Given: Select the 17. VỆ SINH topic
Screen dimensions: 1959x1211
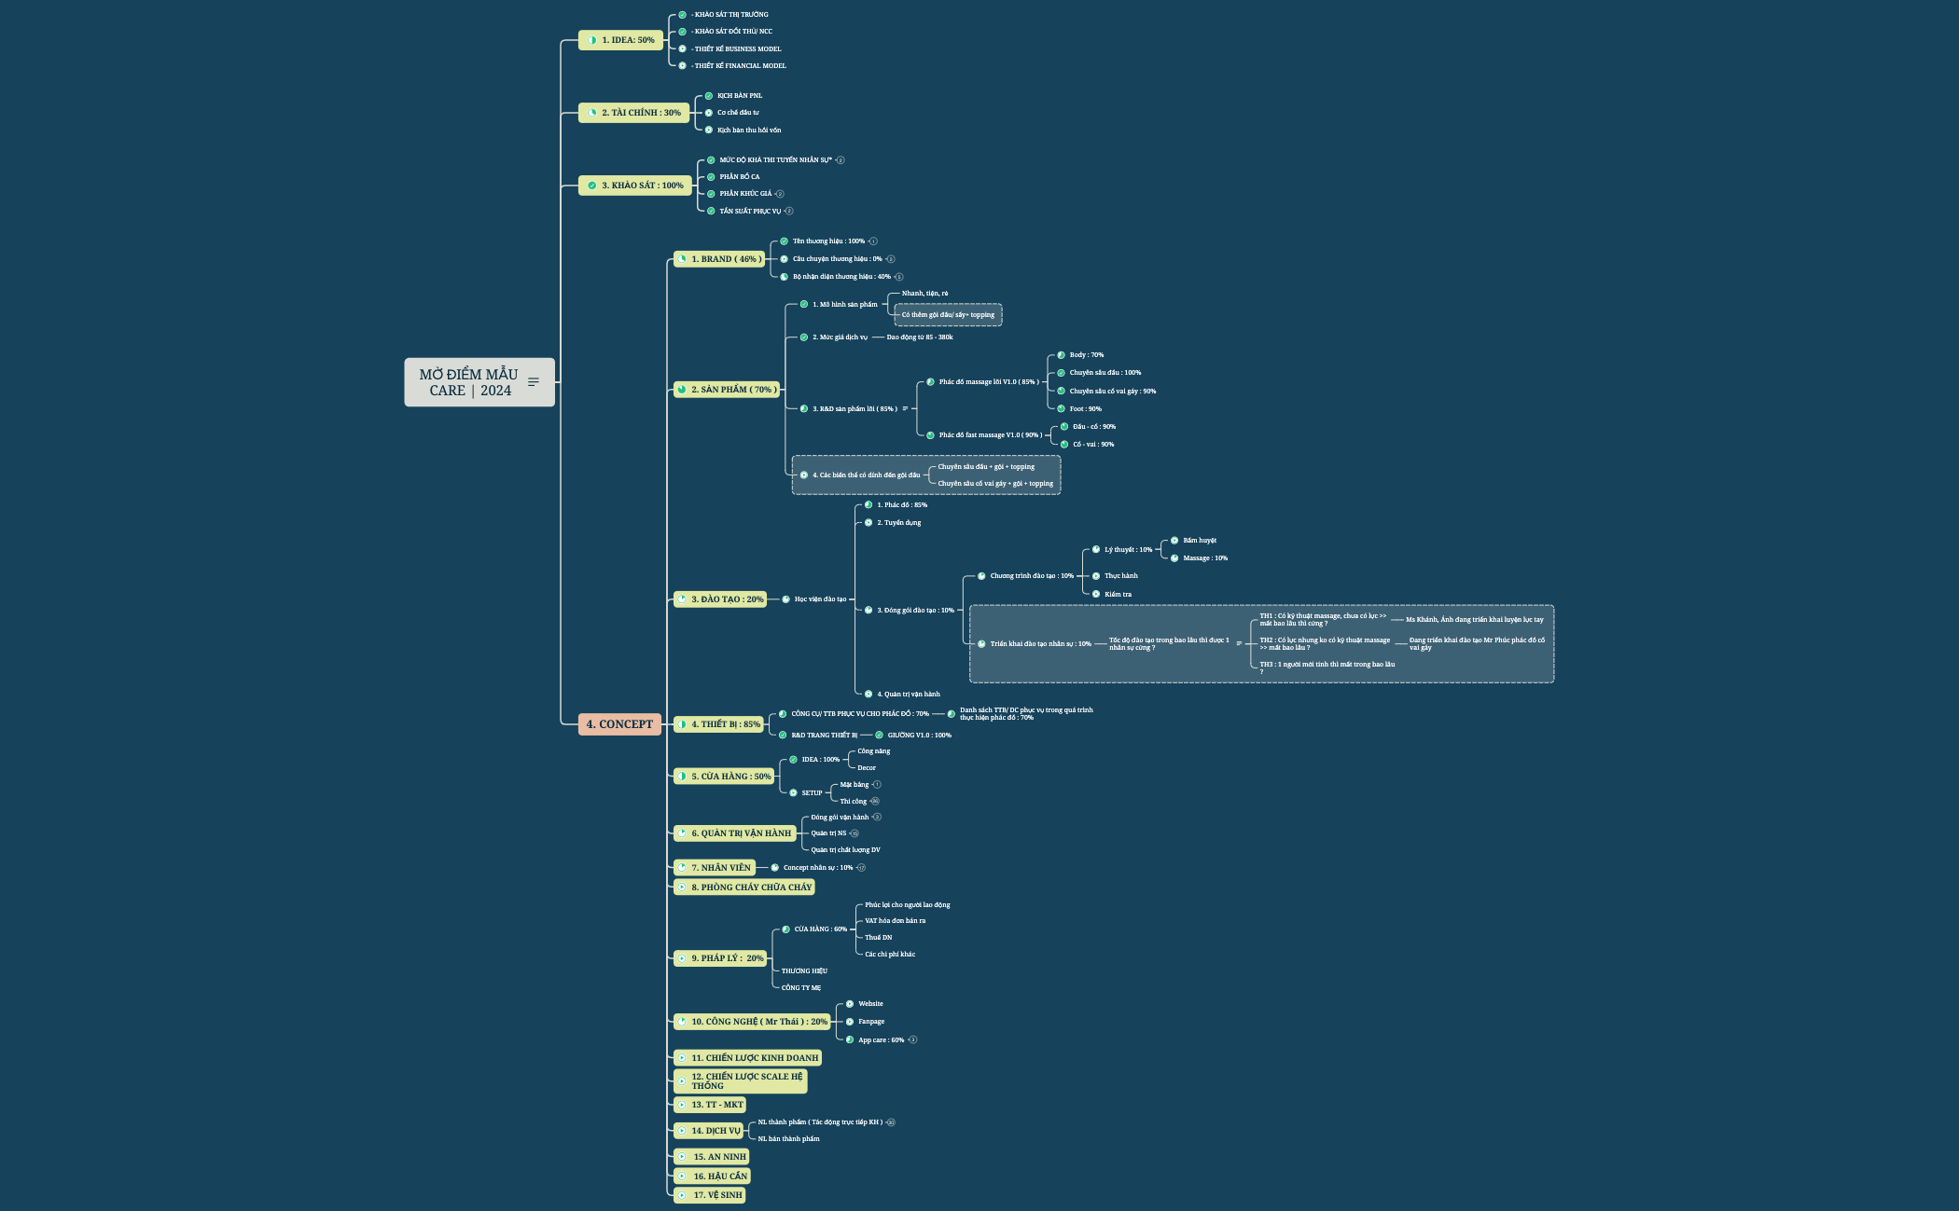Looking at the screenshot, I should click(x=710, y=1195).
